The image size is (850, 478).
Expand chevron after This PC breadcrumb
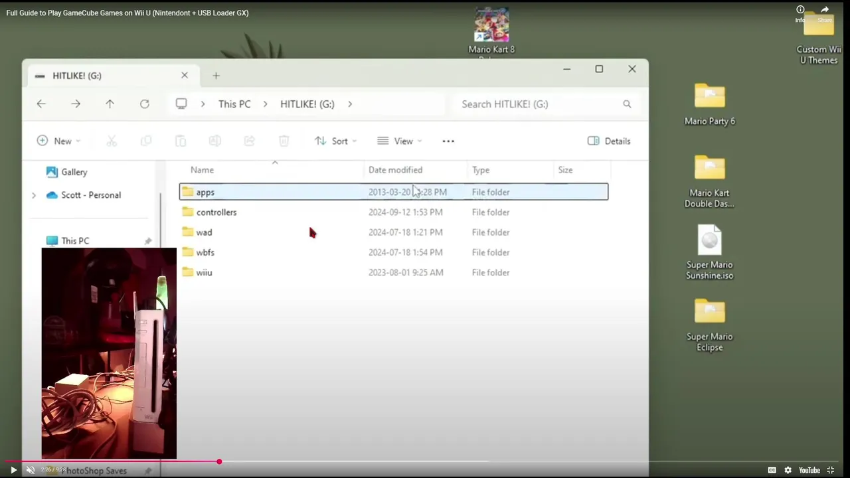point(265,104)
